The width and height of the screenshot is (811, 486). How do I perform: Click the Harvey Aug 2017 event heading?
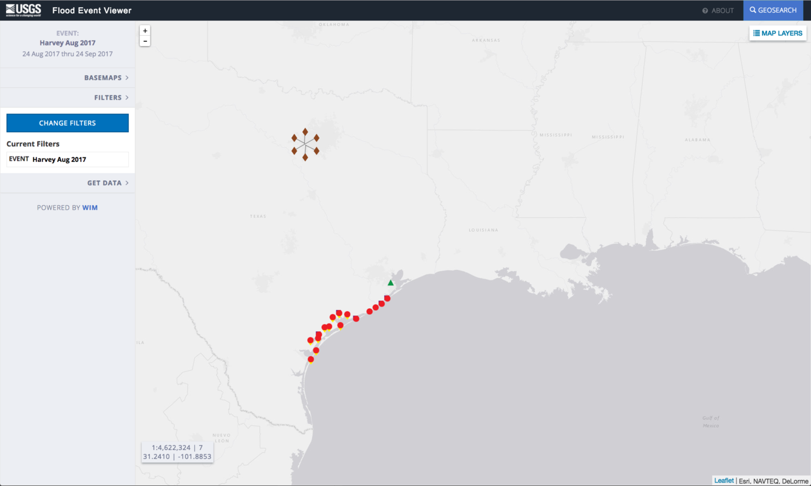click(x=67, y=43)
